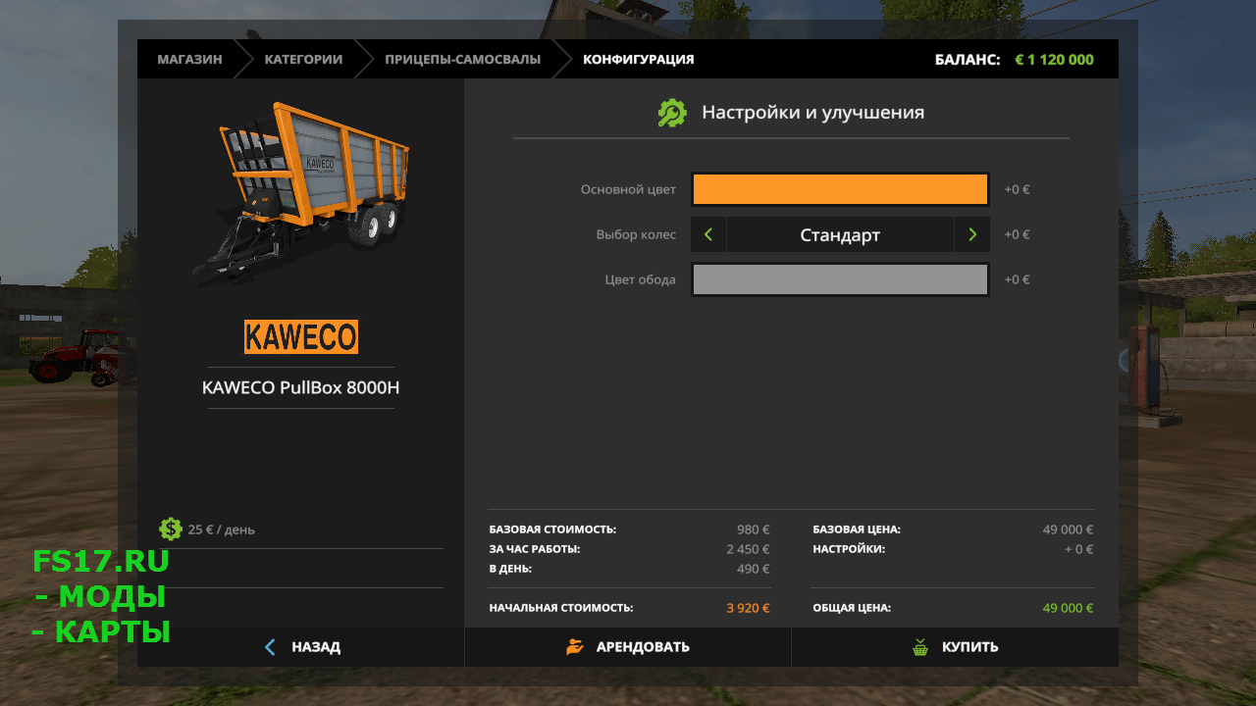Open the grey Цвет обода swatch
Viewport: 1256px width, 706px height.
pyautogui.click(x=840, y=279)
